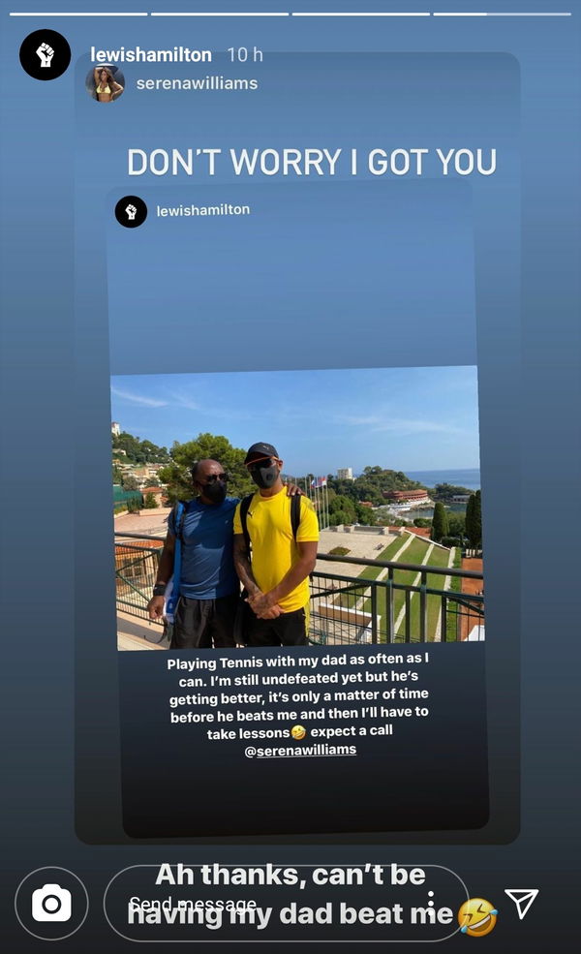581x954 pixels.
Task: Open camera icon to reply with photo
Action: point(51,904)
